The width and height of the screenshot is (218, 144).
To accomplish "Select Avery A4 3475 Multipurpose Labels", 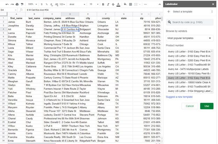I will click(189, 69).
